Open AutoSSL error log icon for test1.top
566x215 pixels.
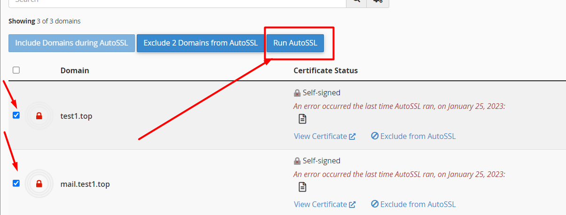tap(303, 119)
